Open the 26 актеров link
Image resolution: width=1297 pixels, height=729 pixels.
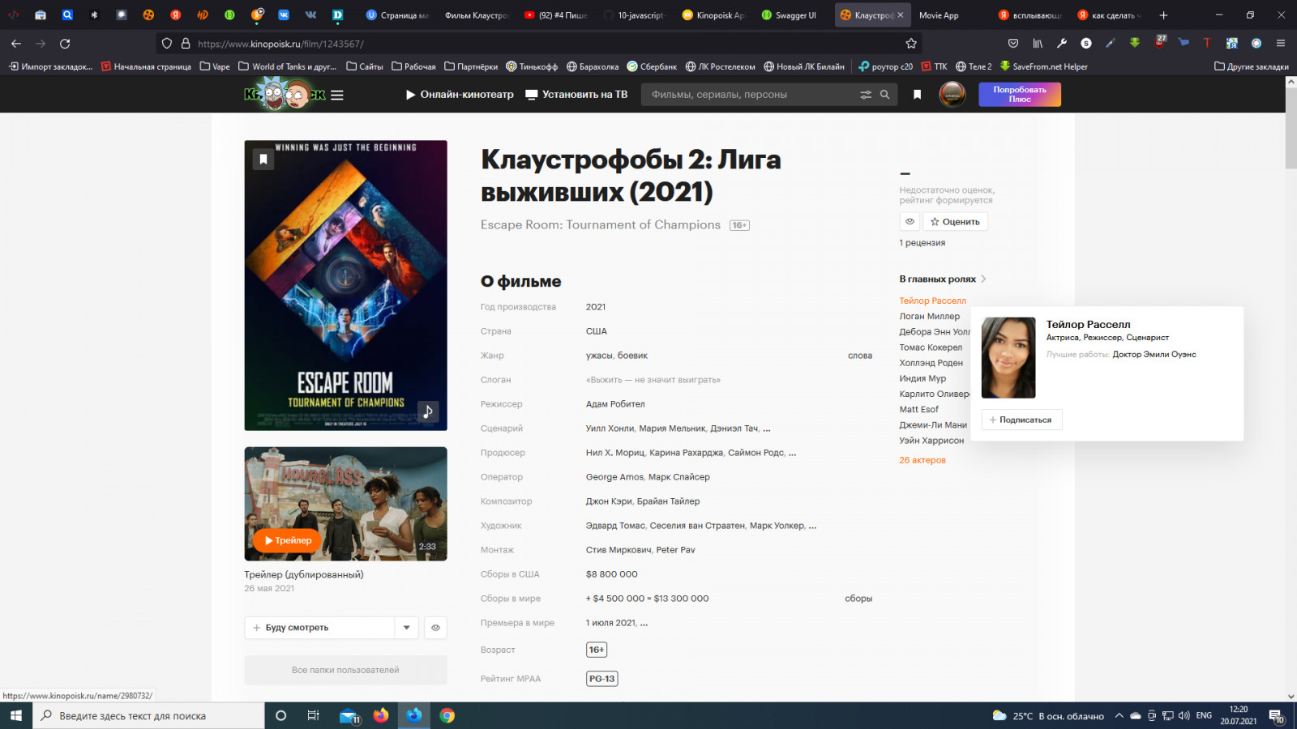coord(922,460)
